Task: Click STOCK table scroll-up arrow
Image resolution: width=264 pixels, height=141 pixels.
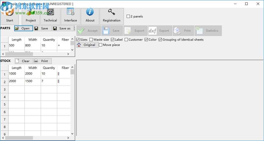Action: tap(72, 67)
